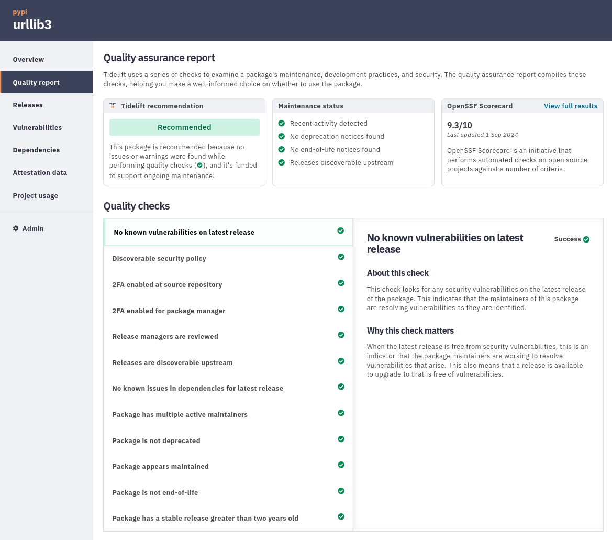The height and width of the screenshot is (540, 612).
Task: Click the Recommended status banner
Action: click(184, 127)
